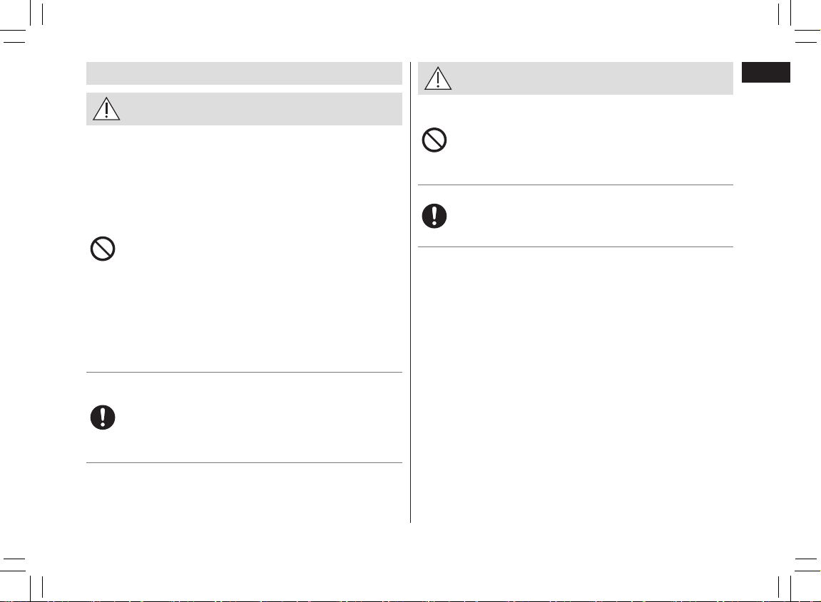
Task: Click the divider line below right exclamation section
Action: click(x=576, y=247)
